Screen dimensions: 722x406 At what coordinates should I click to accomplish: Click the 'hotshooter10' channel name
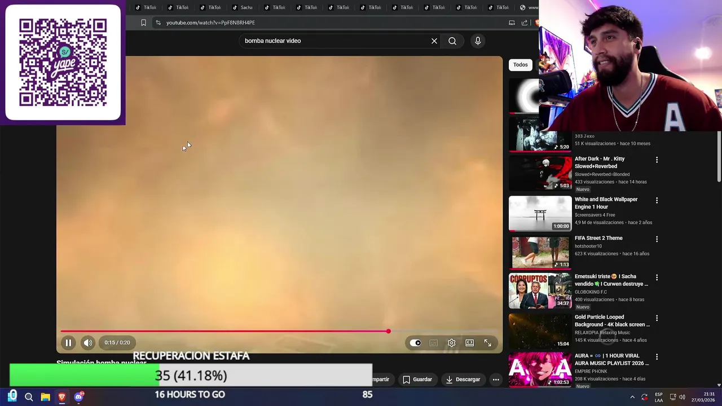(x=588, y=246)
